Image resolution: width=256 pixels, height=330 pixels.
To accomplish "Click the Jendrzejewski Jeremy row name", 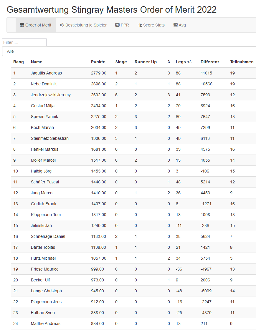I will pyautogui.click(x=51, y=95).
